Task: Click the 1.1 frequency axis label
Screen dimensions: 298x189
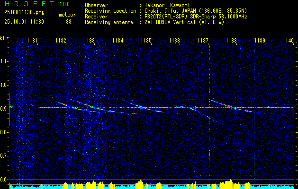Action: click(x=4, y=61)
